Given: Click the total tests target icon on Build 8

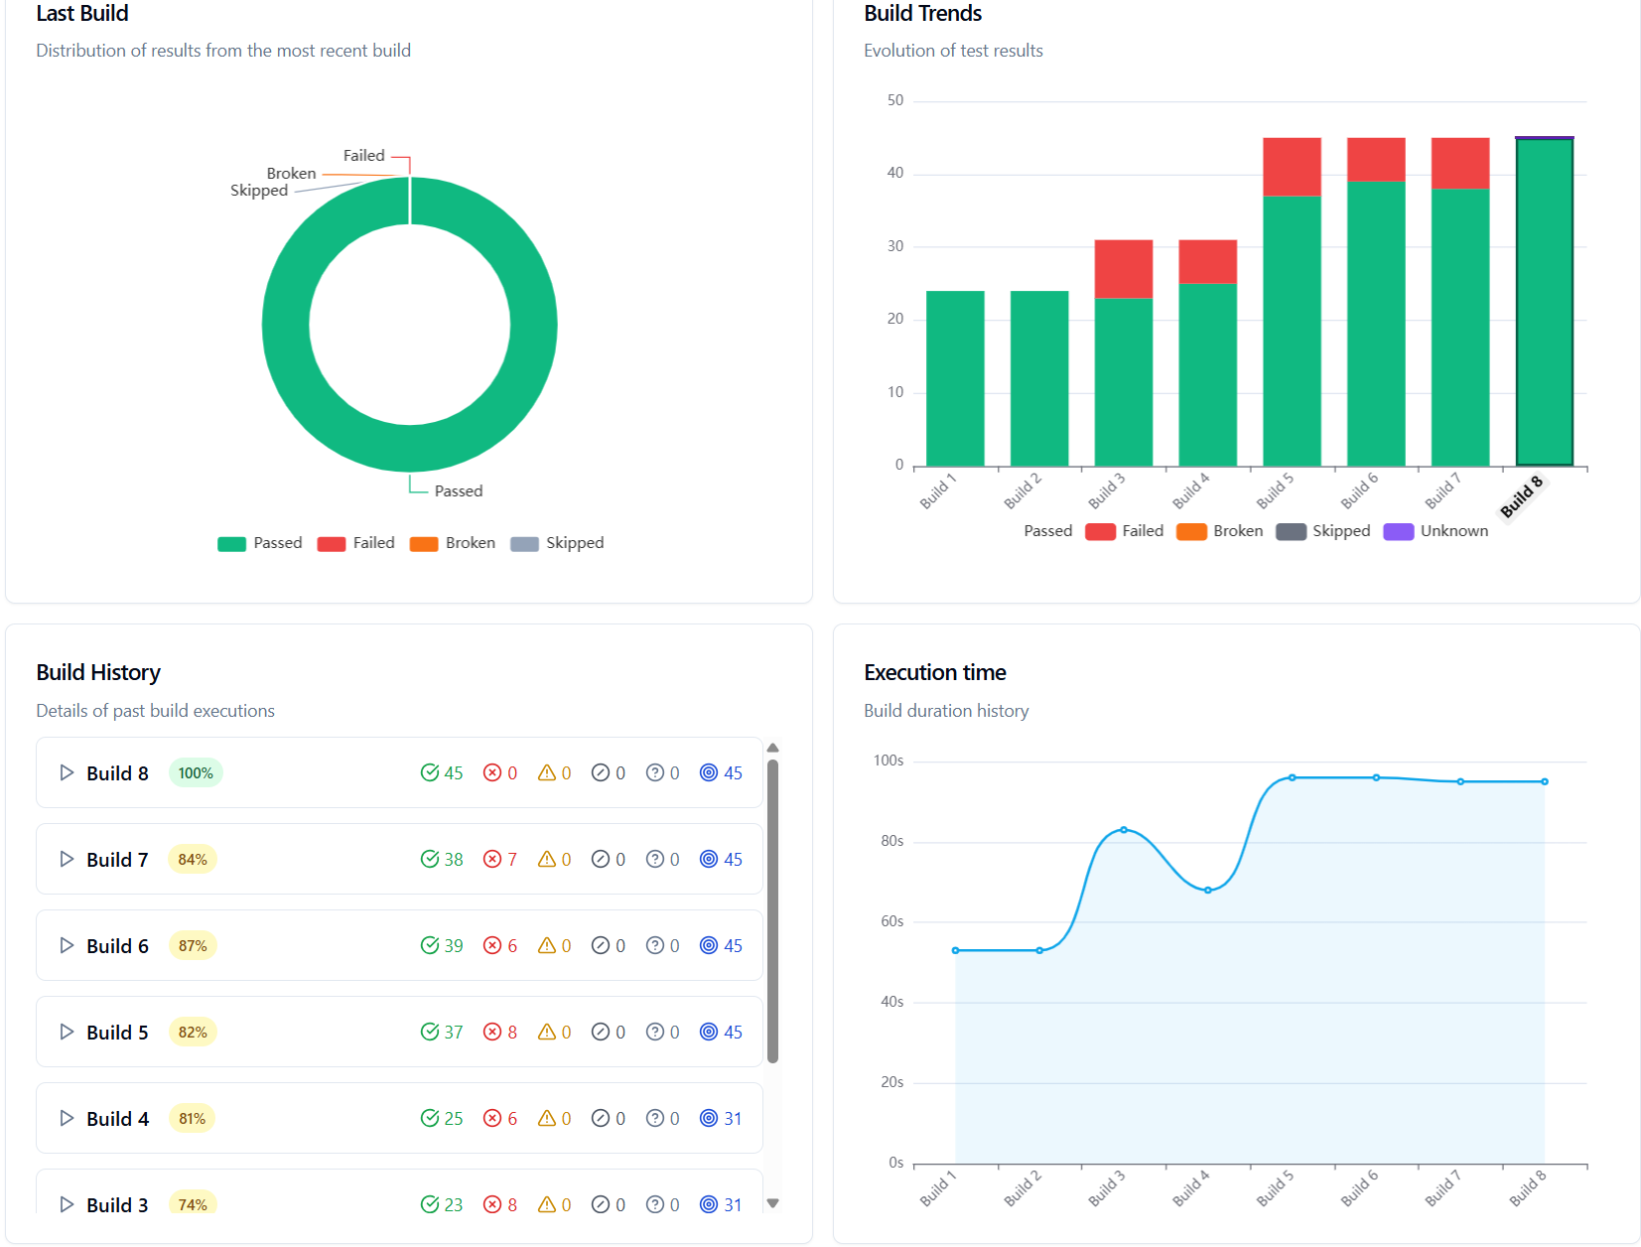Looking at the screenshot, I should tap(707, 772).
